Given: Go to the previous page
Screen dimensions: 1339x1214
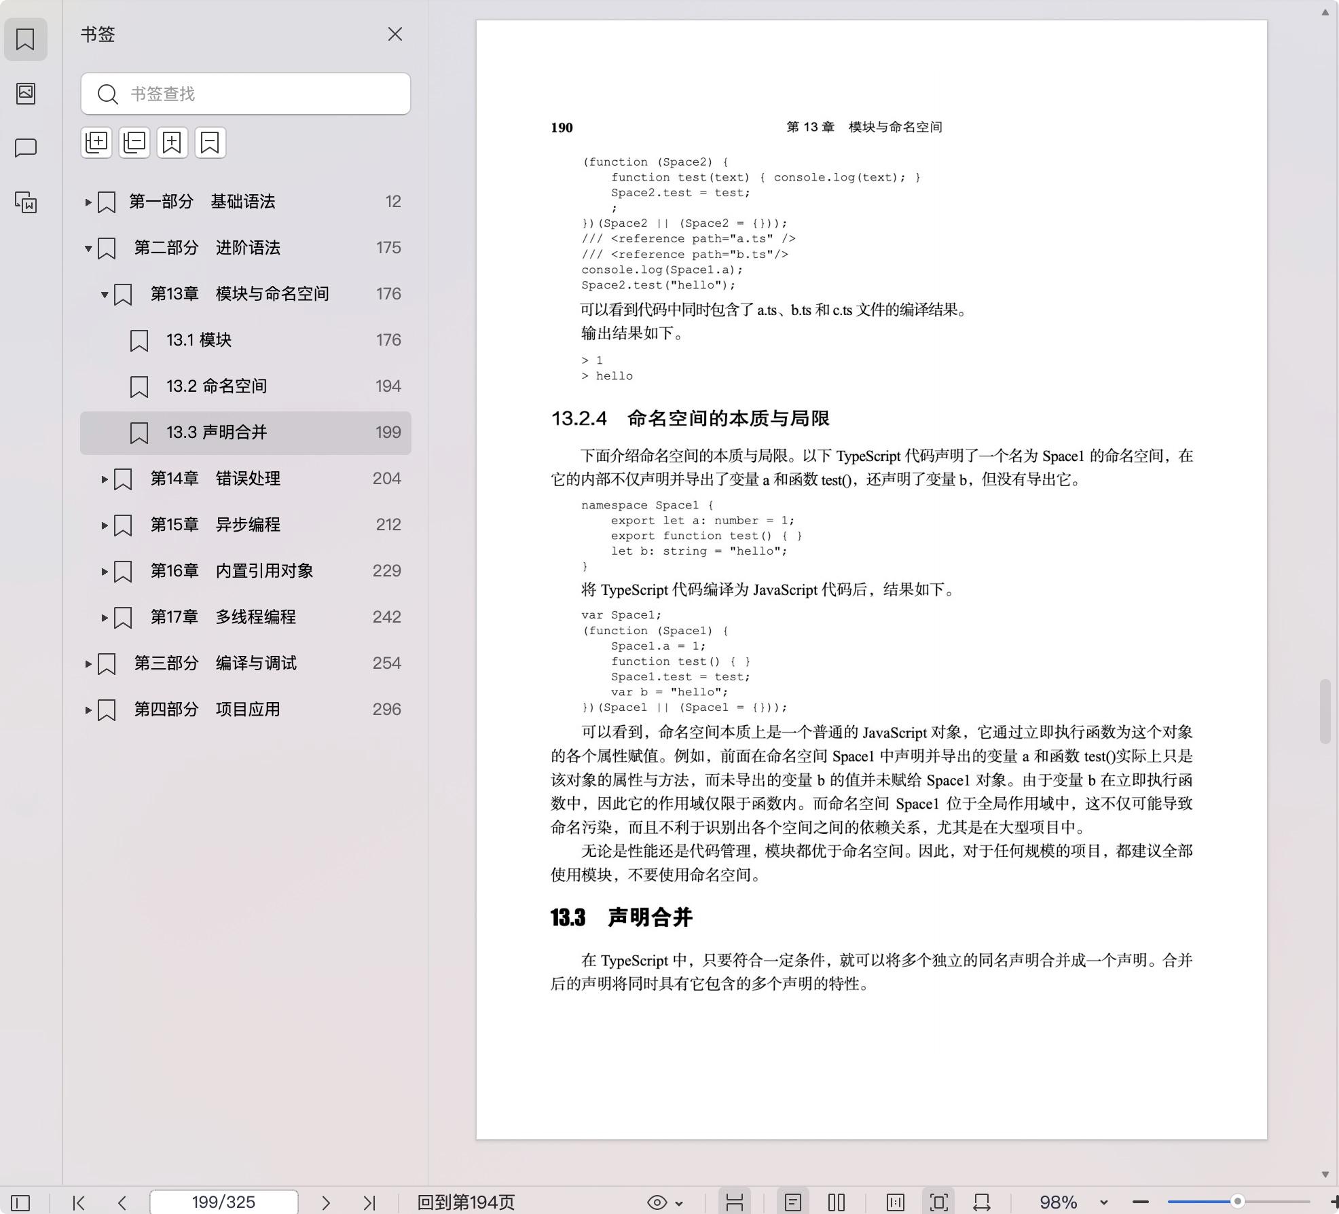Looking at the screenshot, I should coord(122,1202).
